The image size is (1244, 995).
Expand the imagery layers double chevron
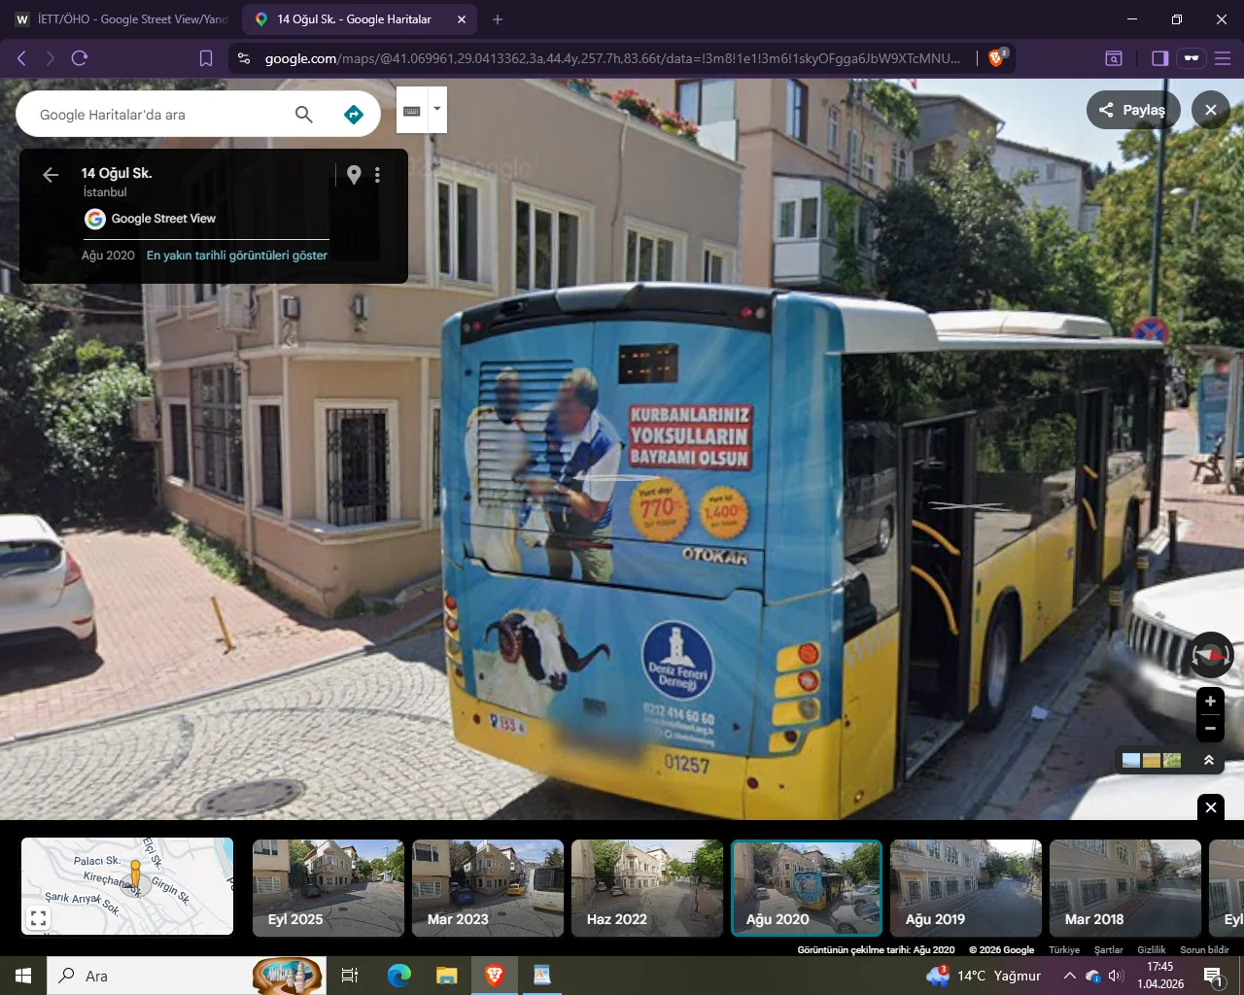pyautogui.click(x=1209, y=760)
